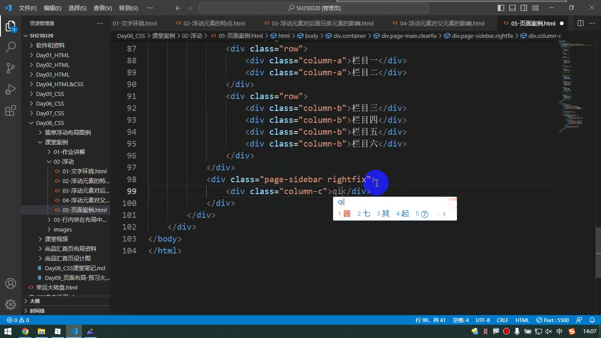Expand the Day01_HTML folder

point(66,55)
